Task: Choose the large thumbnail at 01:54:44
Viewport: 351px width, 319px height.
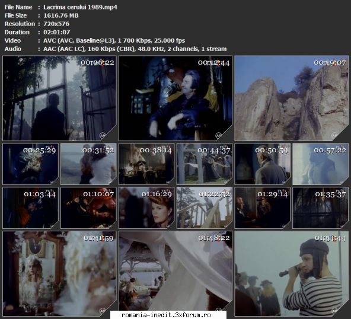Action: [292, 273]
